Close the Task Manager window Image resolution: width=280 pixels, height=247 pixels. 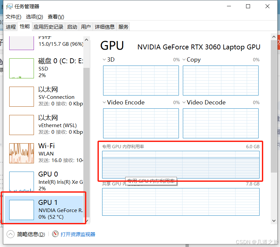click(x=267, y=6)
